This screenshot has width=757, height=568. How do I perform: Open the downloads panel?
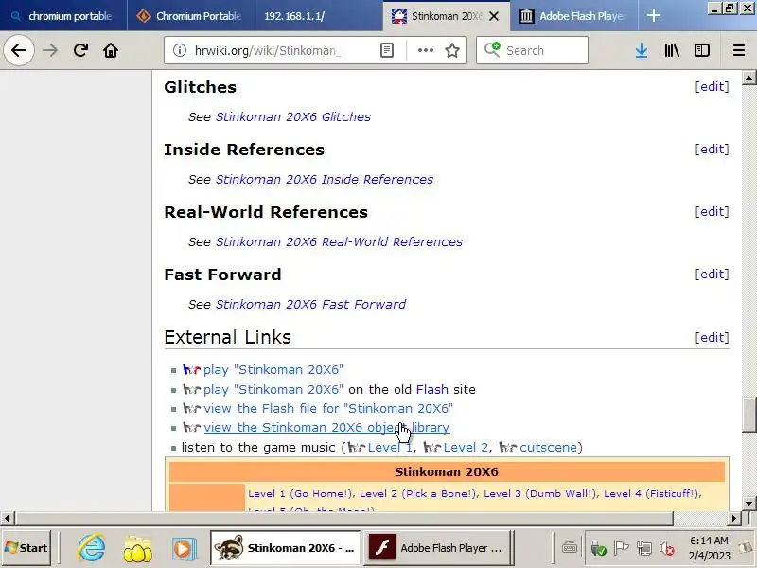tap(642, 50)
